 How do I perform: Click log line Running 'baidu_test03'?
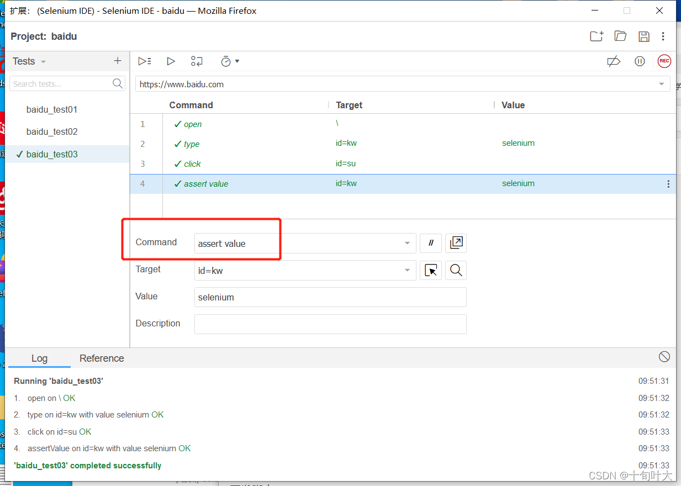[59, 381]
